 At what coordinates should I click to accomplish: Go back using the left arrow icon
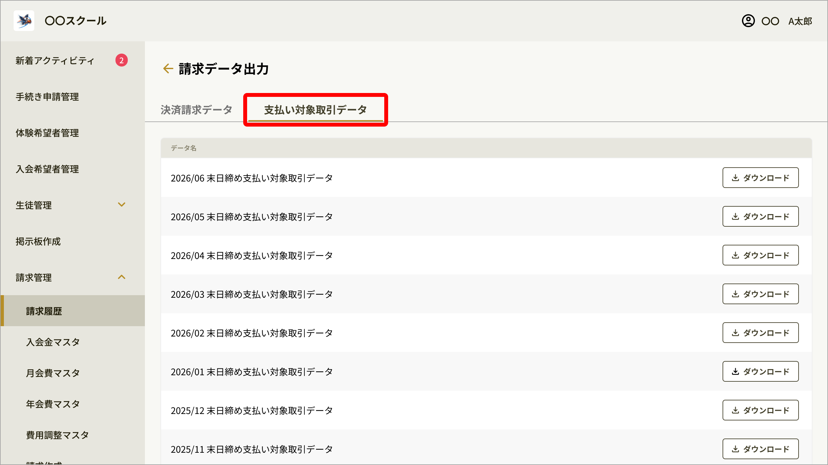(168, 68)
